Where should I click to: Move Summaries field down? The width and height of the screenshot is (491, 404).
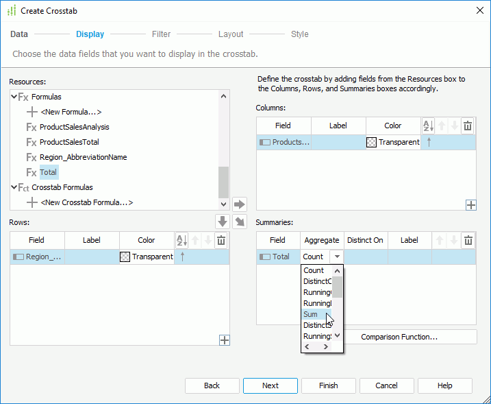[454, 240]
